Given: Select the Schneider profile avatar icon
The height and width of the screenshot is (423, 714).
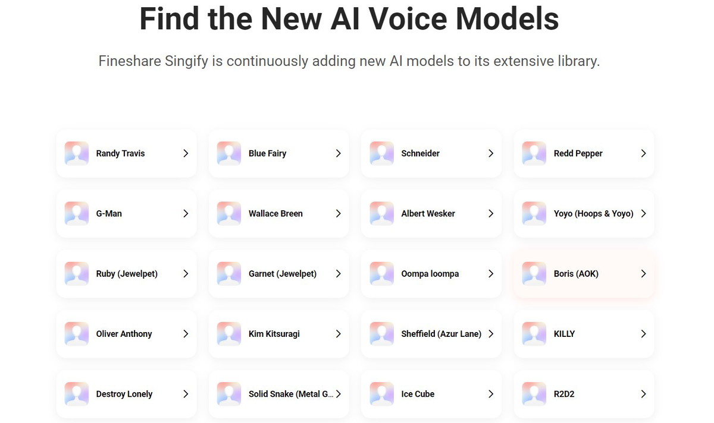Looking at the screenshot, I should (x=381, y=153).
